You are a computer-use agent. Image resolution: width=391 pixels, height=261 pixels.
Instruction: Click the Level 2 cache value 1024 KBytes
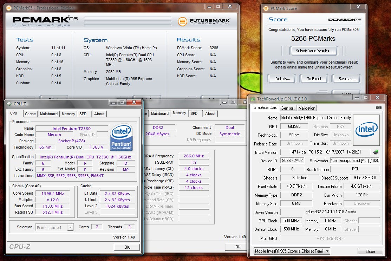click(117, 206)
